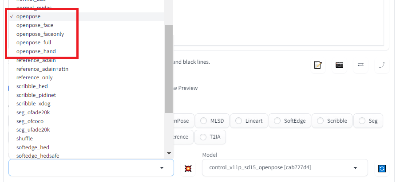The width and height of the screenshot is (396, 182).
Task: Click the curved arrow send-dimensions icon
Action: tap(382, 65)
